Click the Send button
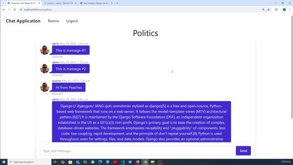Screen dimensions: 293x165 (x=243, y=151)
